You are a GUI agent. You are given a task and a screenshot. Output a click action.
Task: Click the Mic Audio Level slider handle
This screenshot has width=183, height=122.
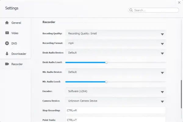click(x=106, y=82)
